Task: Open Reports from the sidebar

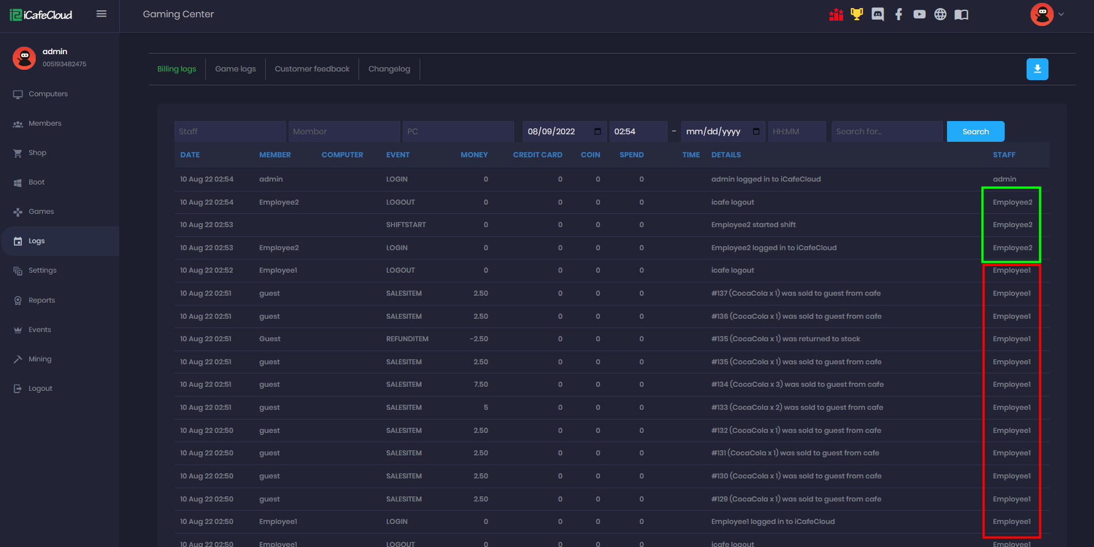Action: pyautogui.click(x=42, y=300)
